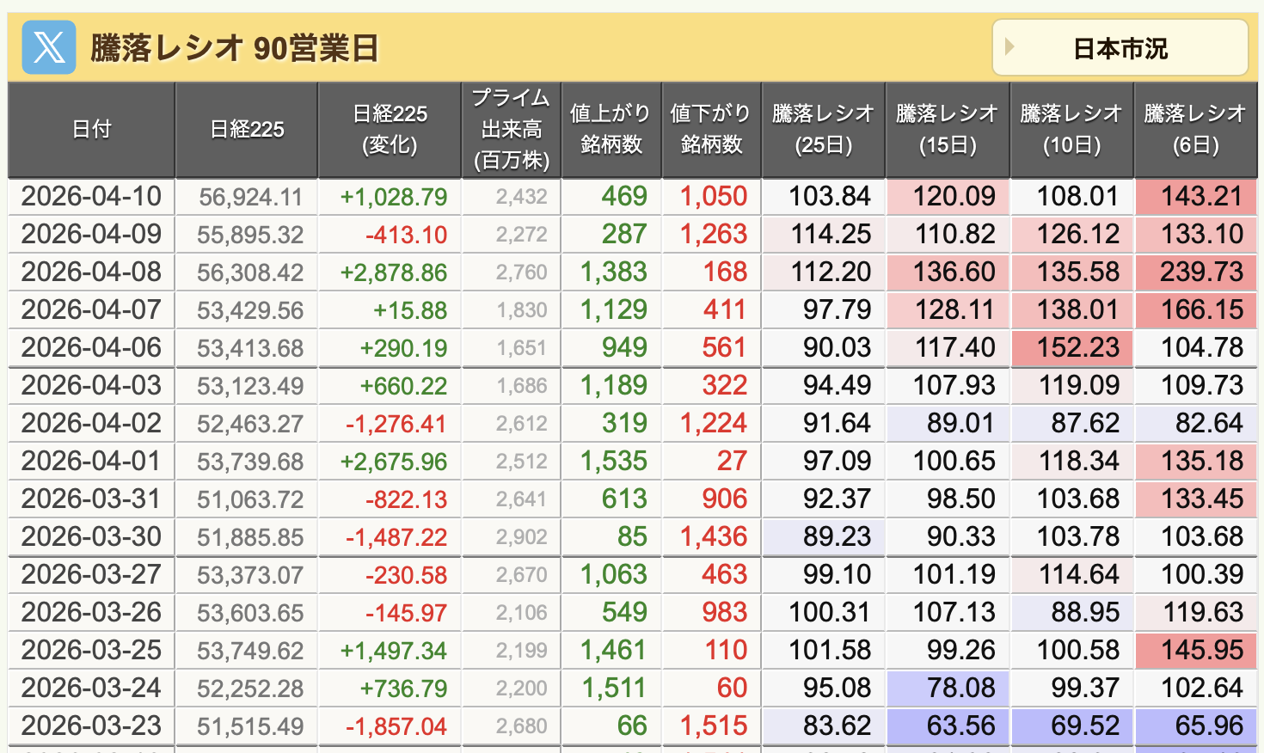
Task: Select the 2026-03-23 date cell
Action: coord(91,726)
